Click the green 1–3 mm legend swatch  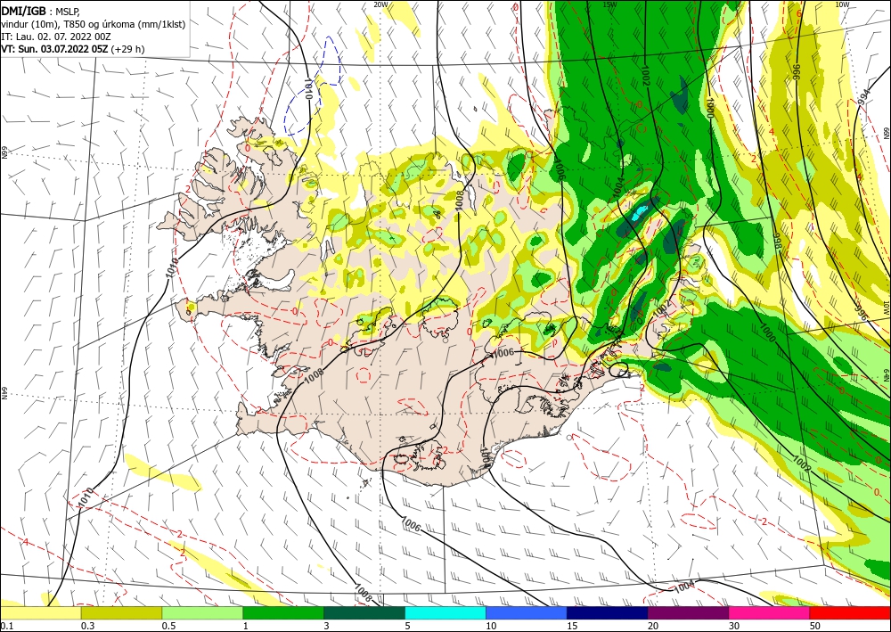pos(283,612)
